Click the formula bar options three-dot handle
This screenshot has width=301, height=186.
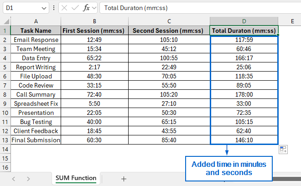54,8
